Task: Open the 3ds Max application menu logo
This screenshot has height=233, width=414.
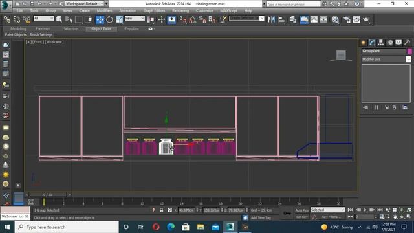Action: click(5, 6)
